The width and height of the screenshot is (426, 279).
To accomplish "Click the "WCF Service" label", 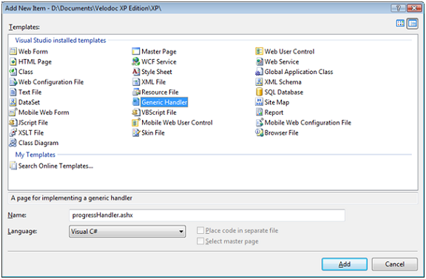I will click(159, 61).
